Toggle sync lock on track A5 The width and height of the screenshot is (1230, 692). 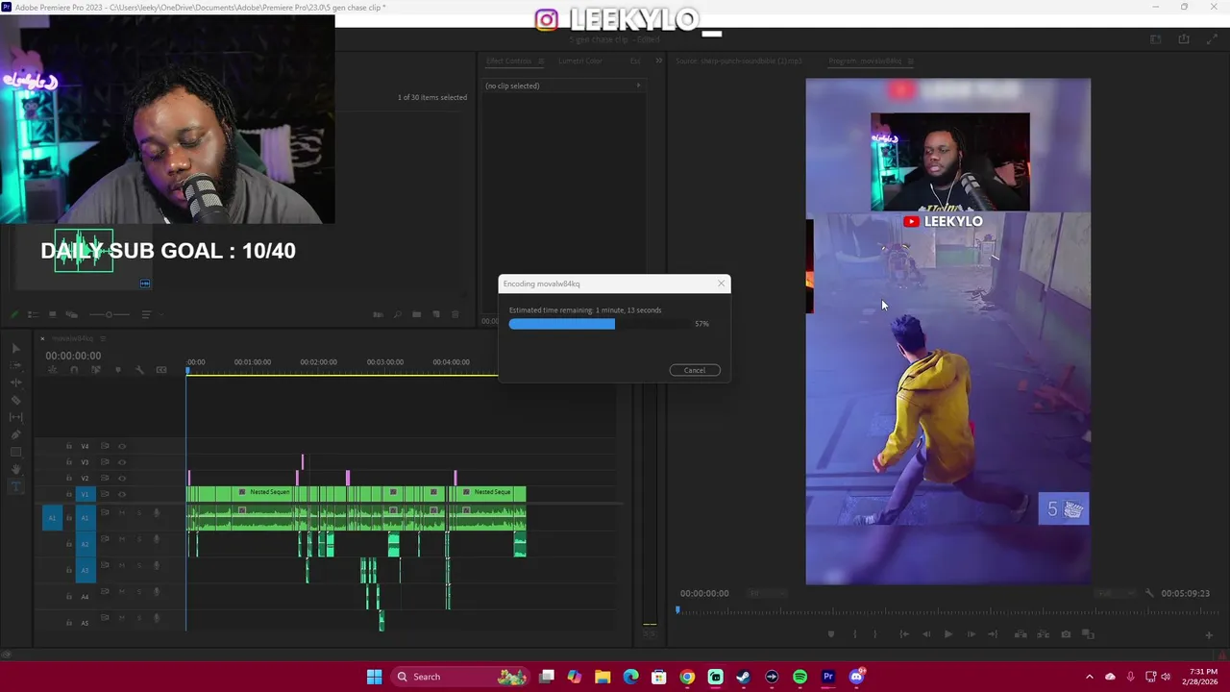click(105, 618)
